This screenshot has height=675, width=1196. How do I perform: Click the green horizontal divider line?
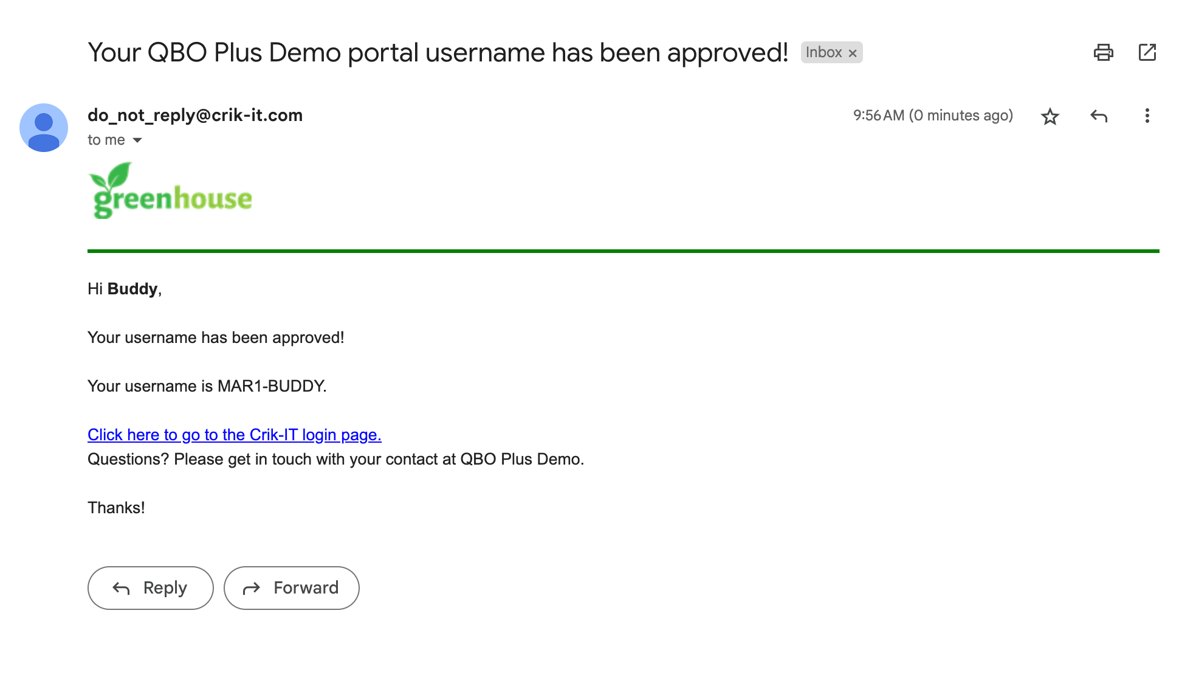623,251
